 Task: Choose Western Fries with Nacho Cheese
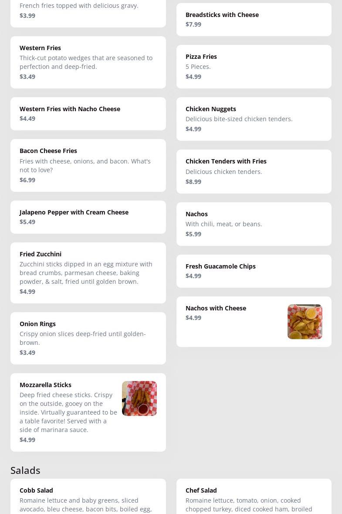tap(88, 113)
